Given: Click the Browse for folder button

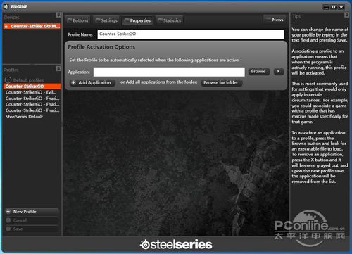Looking at the screenshot, I should (x=221, y=83).
